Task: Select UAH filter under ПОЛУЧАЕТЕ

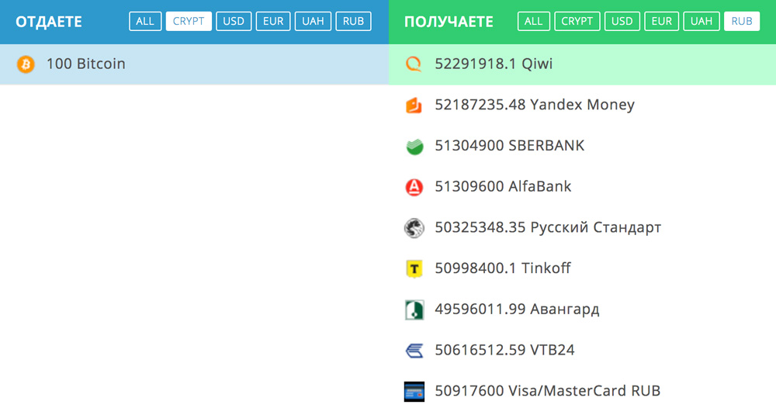Action: click(702, 21)
